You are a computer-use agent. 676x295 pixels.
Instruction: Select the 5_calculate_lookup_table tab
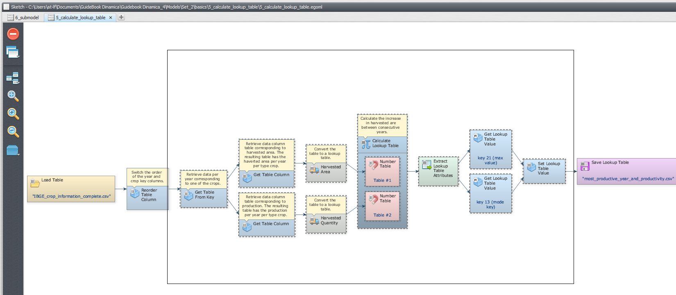coord(80,18)
